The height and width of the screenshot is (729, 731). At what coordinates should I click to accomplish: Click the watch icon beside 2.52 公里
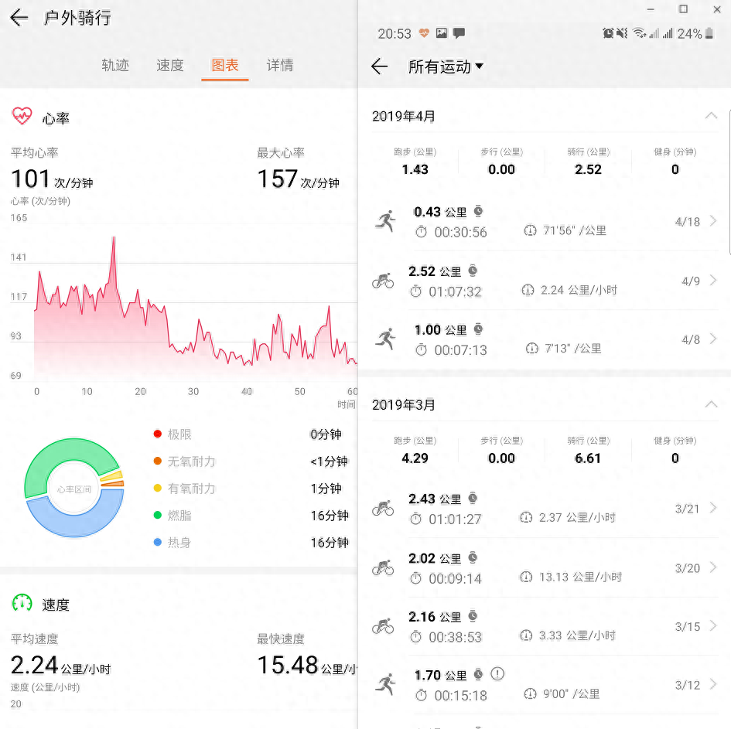coord(473,271)
